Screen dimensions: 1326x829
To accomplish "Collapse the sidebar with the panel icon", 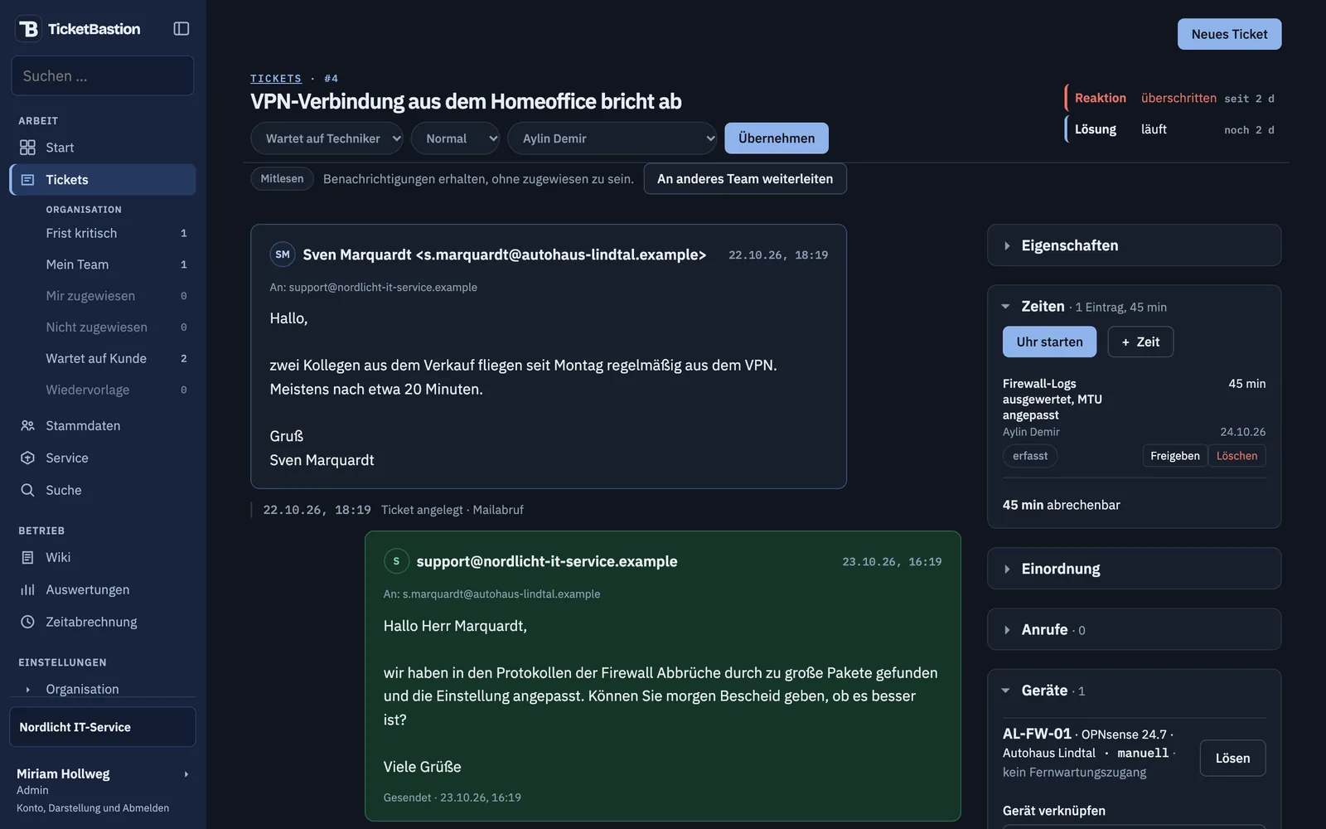I will [x=181, y=29].
